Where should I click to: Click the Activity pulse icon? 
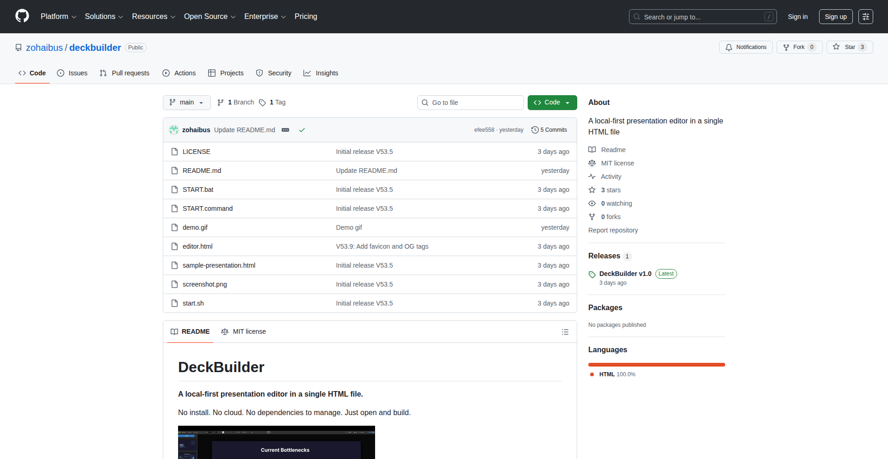click(592, 176)
